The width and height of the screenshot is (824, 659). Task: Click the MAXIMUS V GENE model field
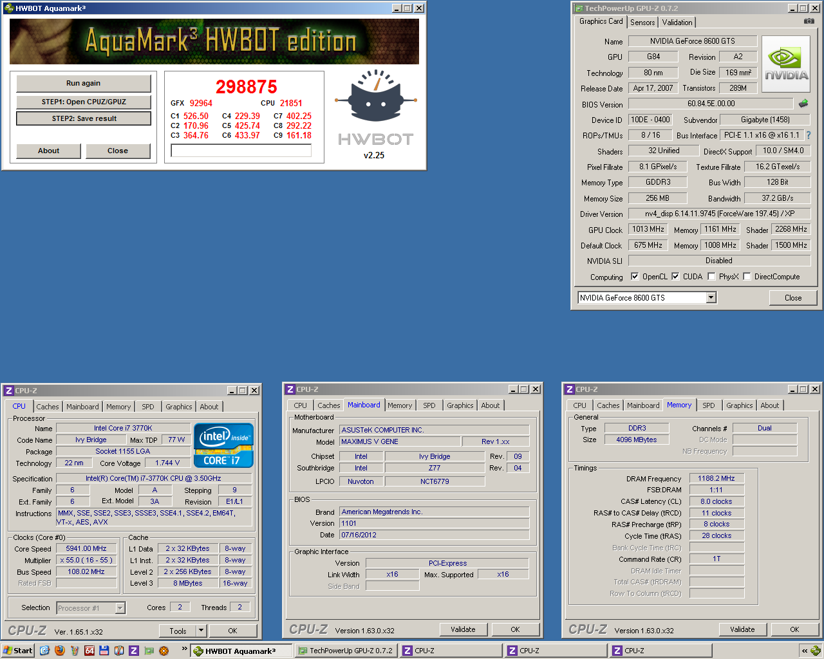point(400,441)
